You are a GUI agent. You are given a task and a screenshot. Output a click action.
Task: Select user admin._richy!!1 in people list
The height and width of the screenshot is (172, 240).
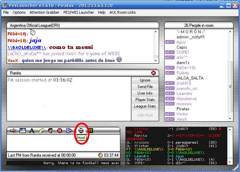190,37
